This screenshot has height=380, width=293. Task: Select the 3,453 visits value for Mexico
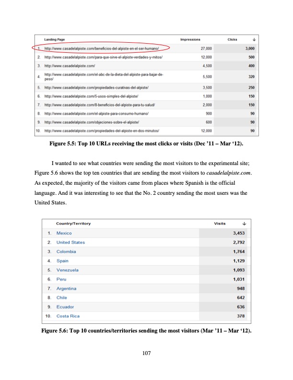pyautogui.click(x=238, y=233)
